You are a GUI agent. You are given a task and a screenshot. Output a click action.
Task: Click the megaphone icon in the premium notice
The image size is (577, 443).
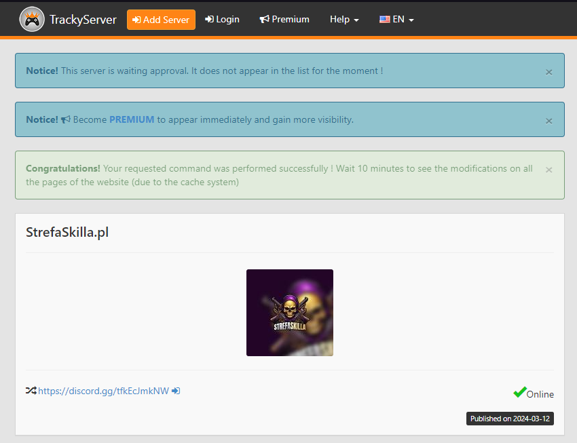point(65,119)
